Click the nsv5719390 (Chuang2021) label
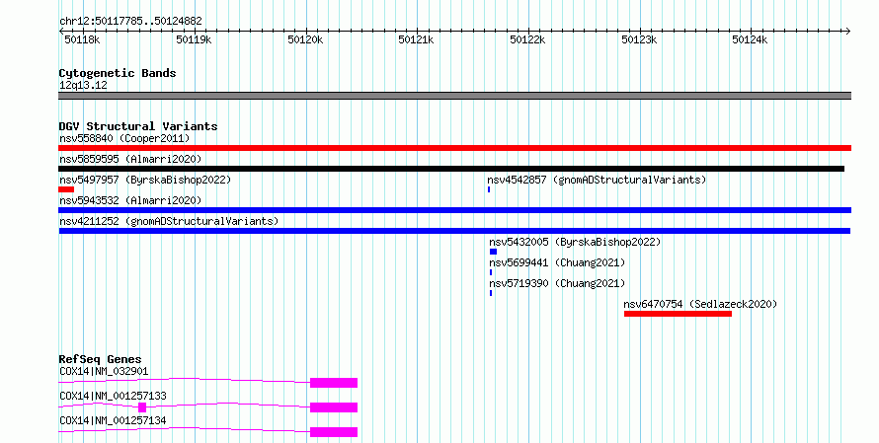 [557, 283]
